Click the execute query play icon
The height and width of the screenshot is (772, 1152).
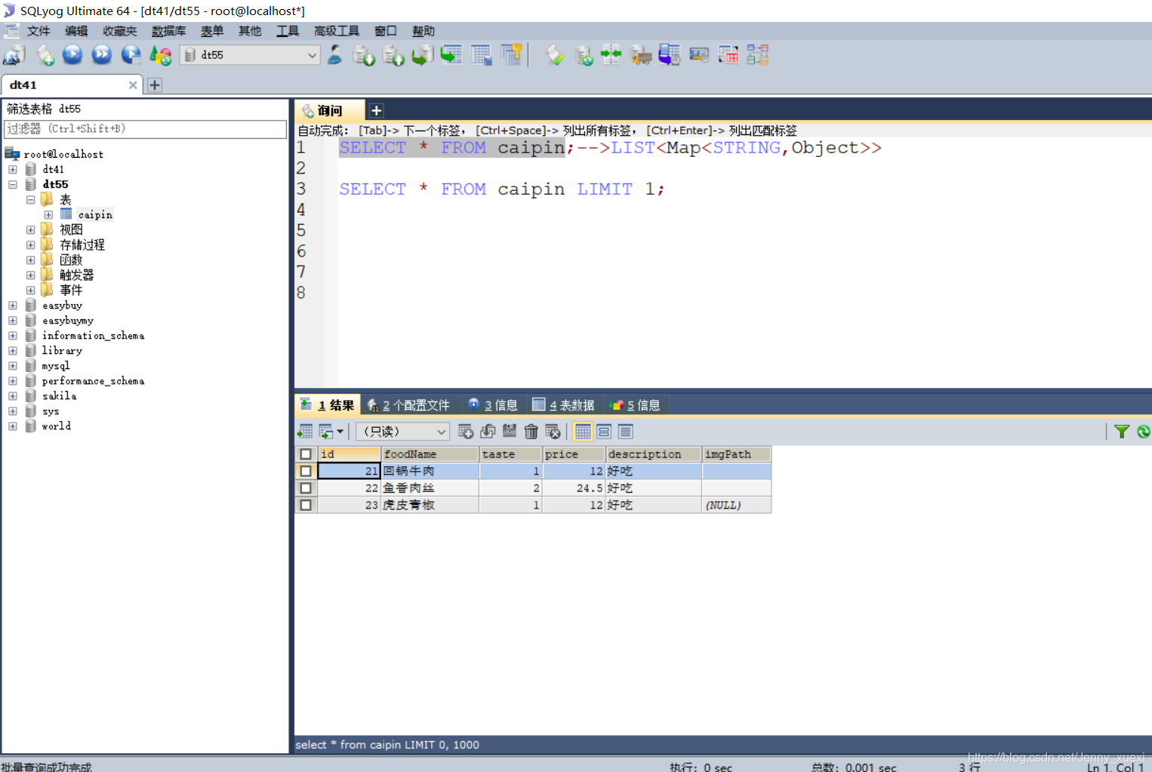pos(72,55)
